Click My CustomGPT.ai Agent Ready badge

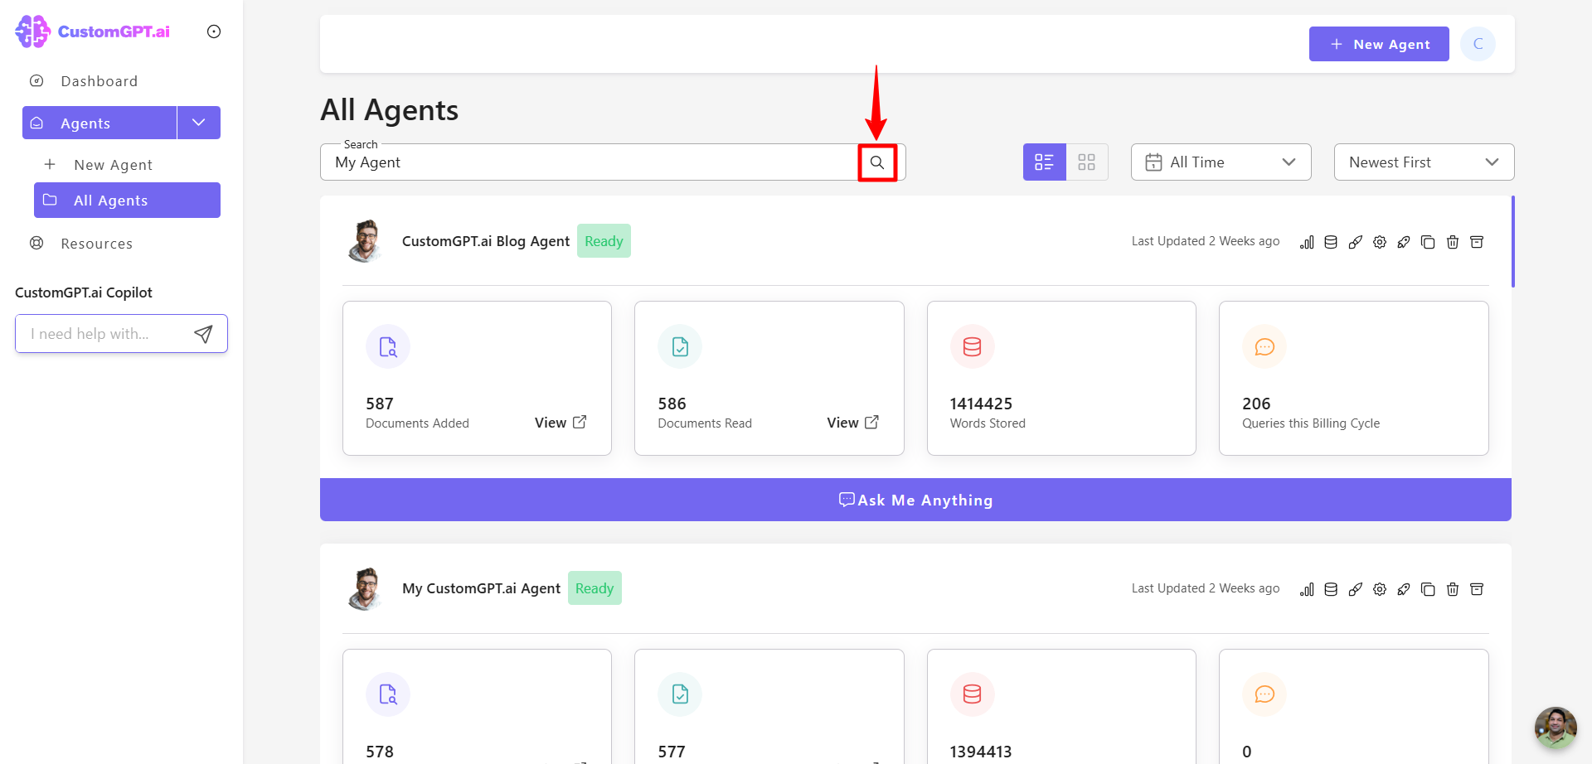pyautogui.click(x=595, y=588)
